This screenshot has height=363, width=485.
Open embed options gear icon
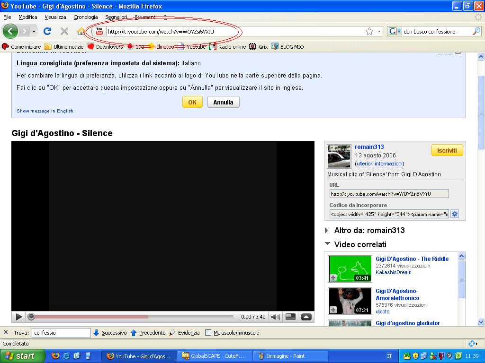(x=454, y=214)
